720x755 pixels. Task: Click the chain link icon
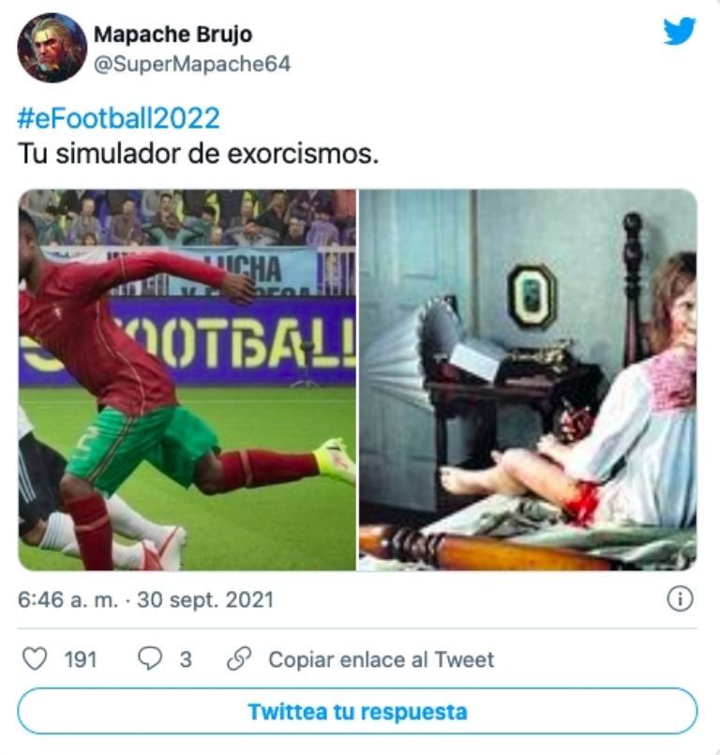(239, 658)
